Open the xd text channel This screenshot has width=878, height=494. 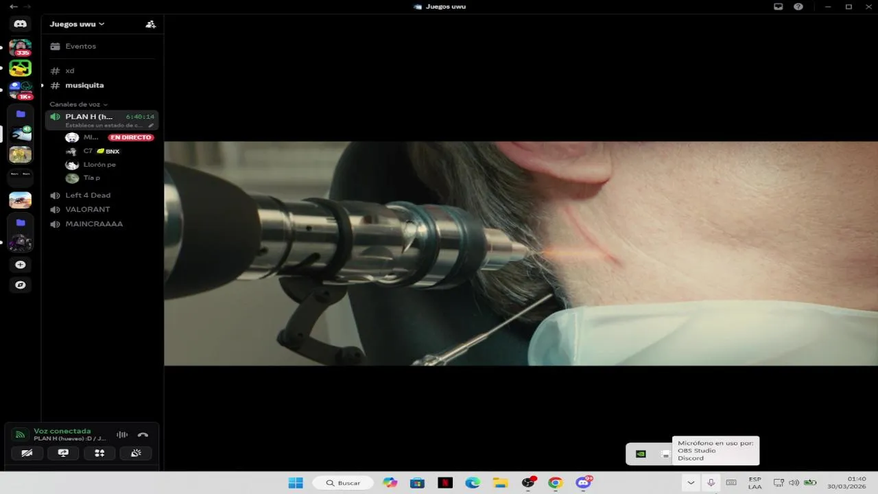(102, 71)
